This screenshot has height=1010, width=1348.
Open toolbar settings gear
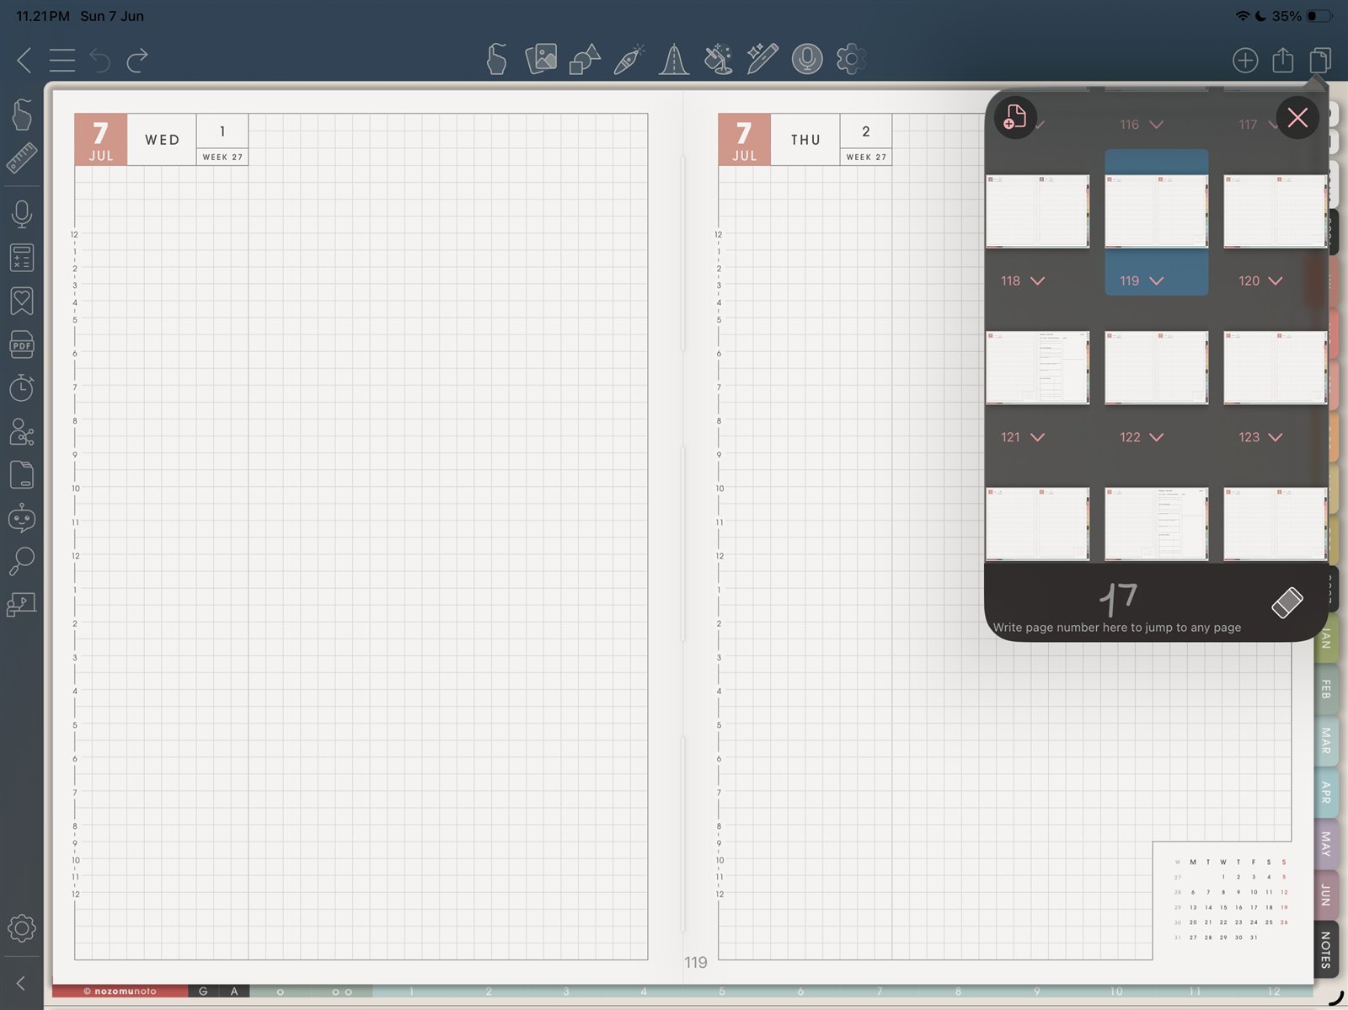click(x=851, y=59)
